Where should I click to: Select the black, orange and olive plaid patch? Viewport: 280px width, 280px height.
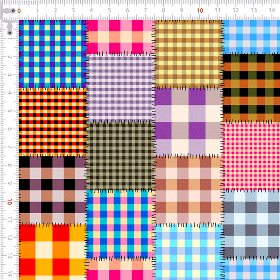[251, 88]
